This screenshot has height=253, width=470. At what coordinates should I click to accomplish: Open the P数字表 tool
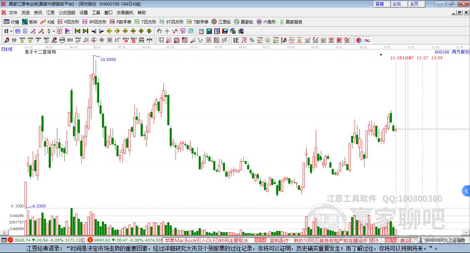(121, 22)
